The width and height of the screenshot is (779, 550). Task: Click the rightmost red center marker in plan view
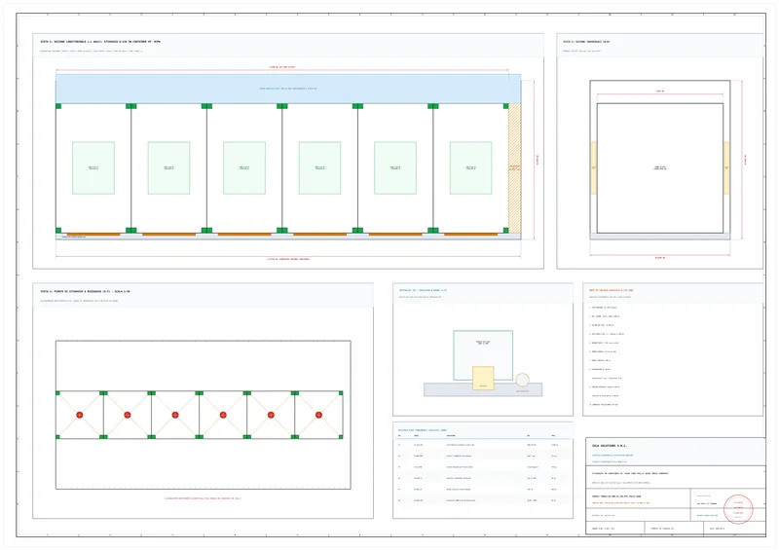[318, 415]
